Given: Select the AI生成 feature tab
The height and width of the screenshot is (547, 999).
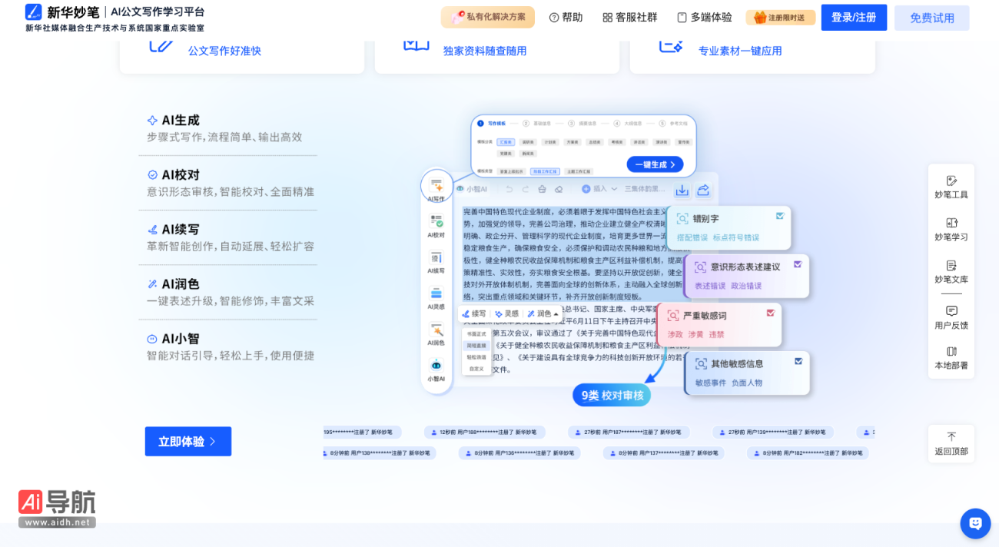Looking at the screenshot, I should coord(227,128).
